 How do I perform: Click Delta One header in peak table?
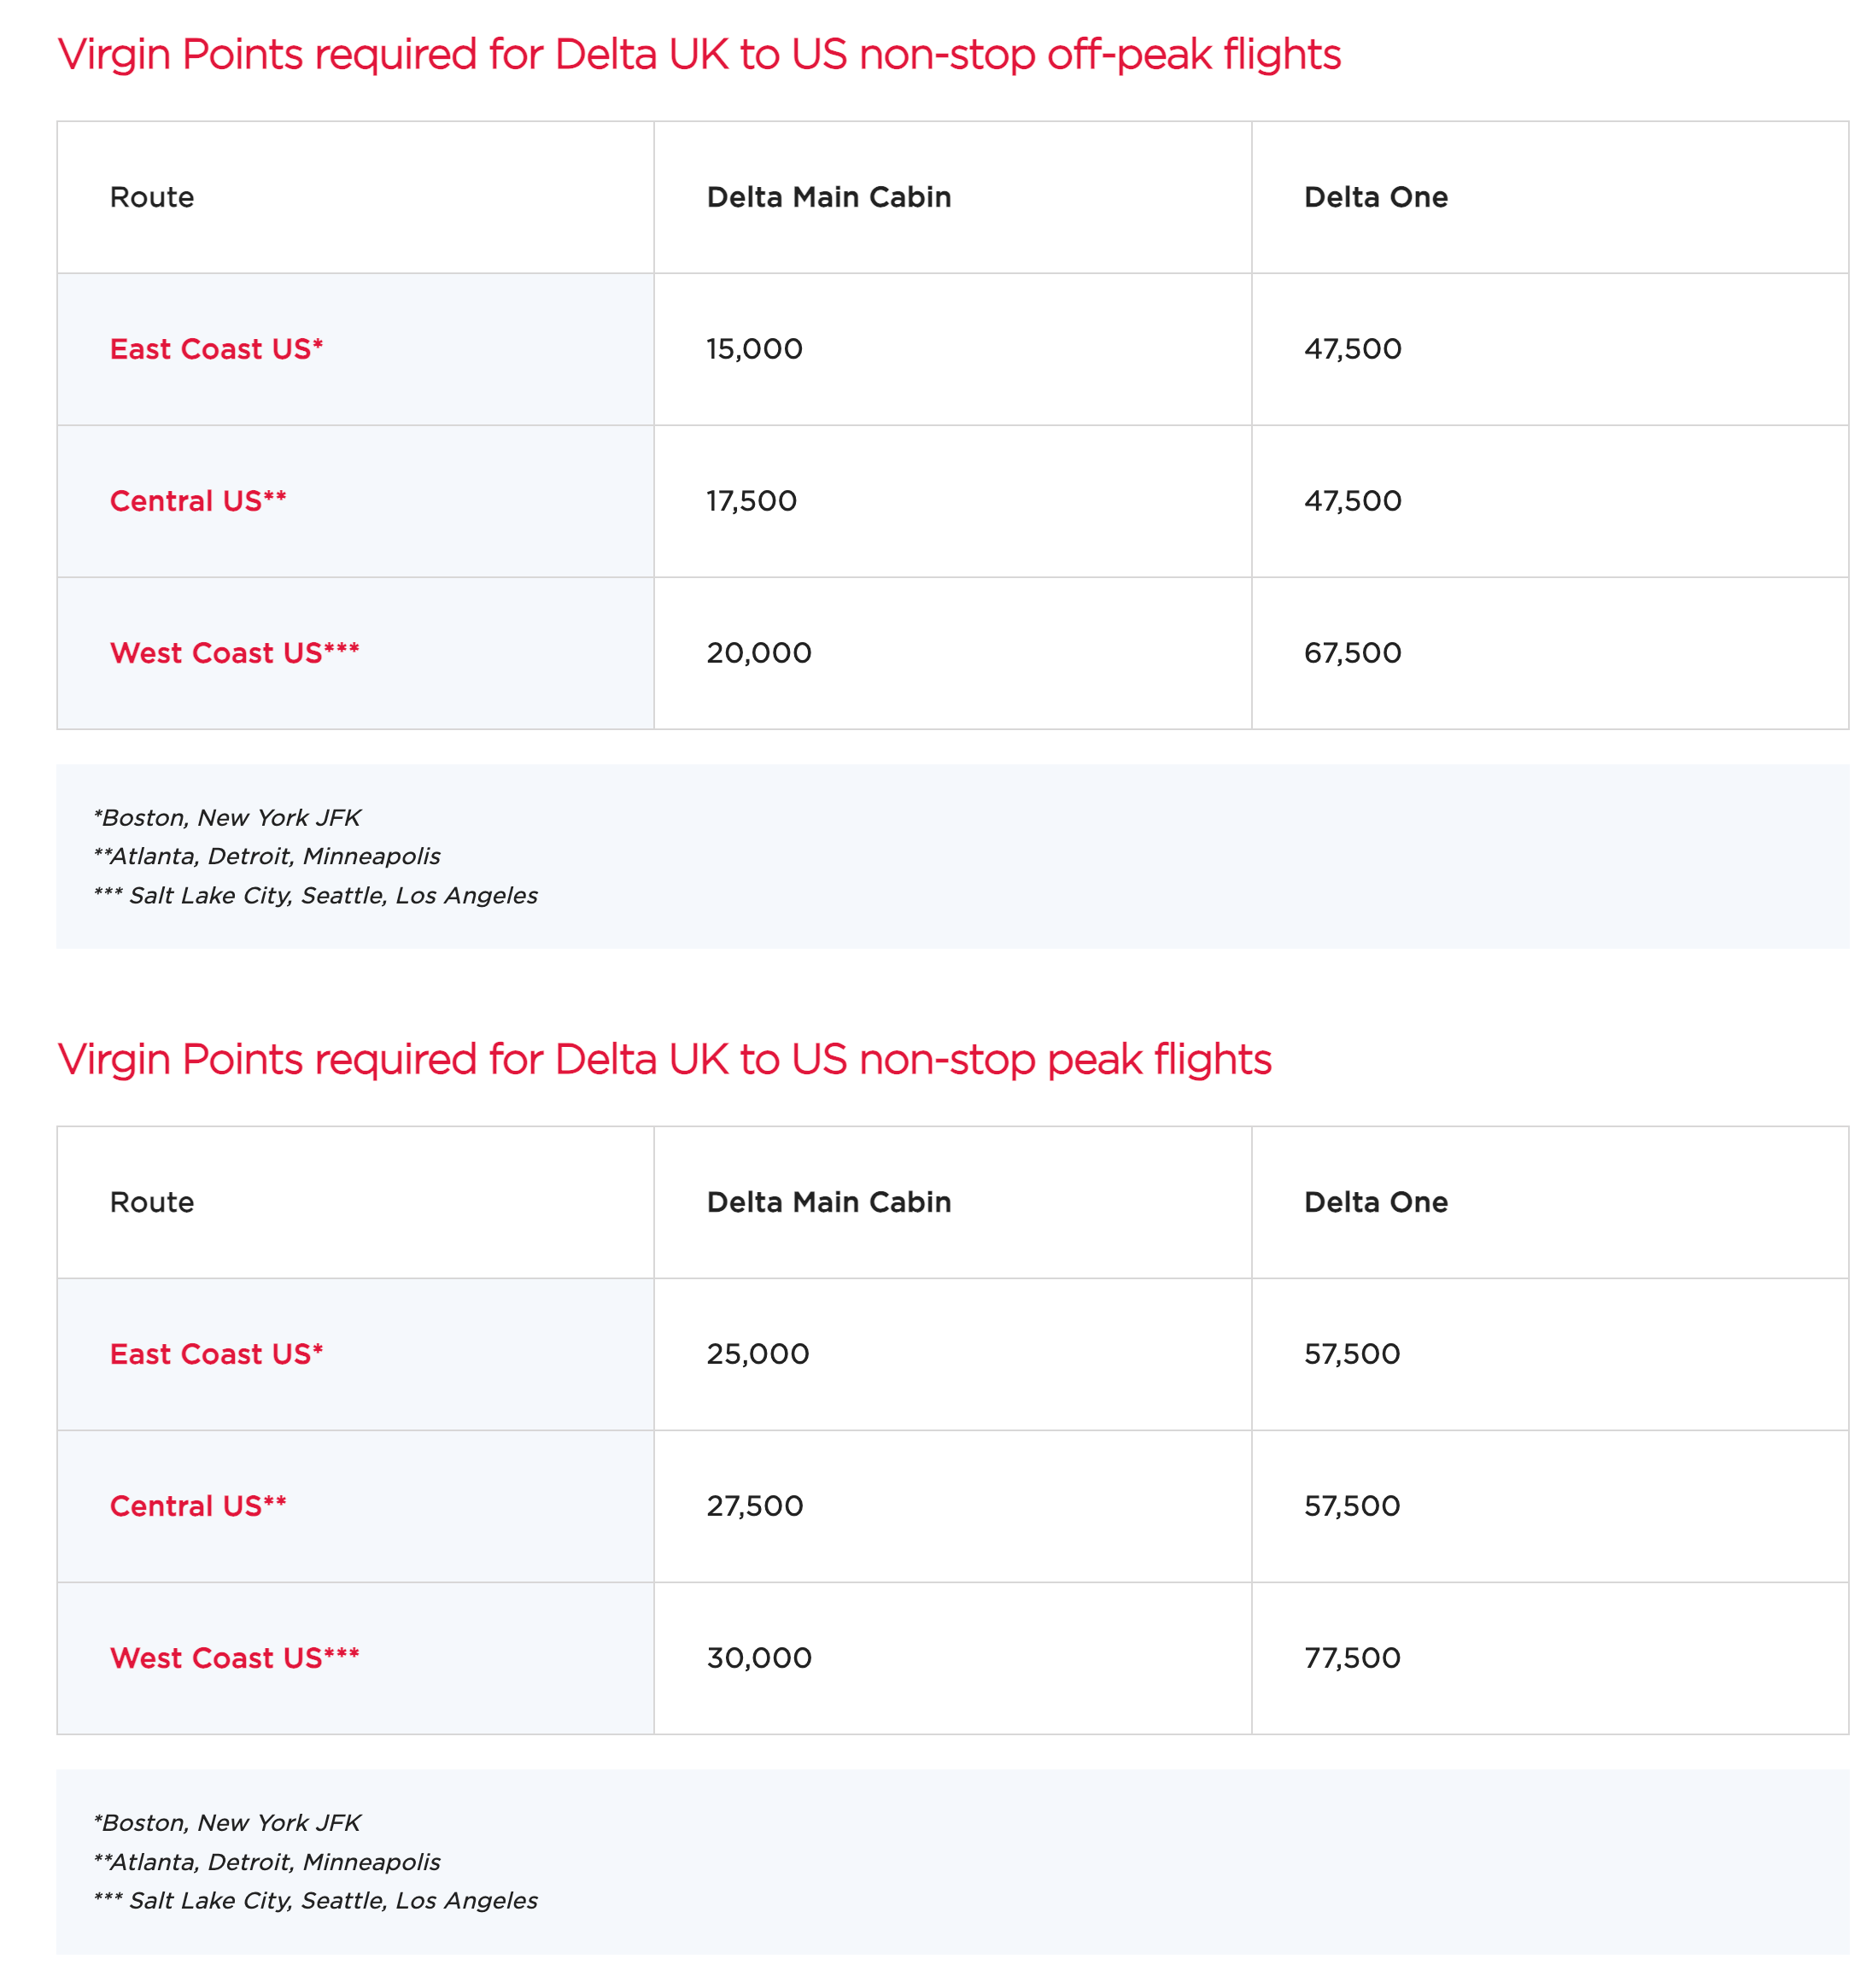tap(1375, 1202)
